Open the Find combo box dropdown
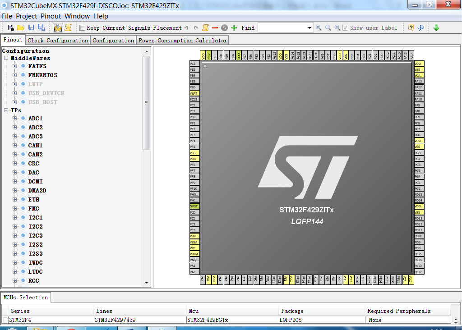 click(x=310, y=28)
